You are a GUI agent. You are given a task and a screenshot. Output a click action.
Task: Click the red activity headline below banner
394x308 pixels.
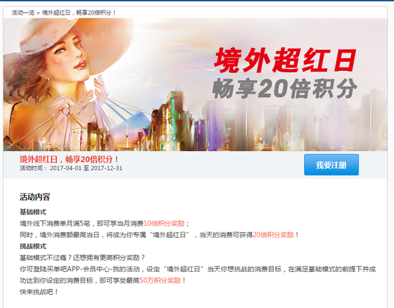[x=69, y=159]
